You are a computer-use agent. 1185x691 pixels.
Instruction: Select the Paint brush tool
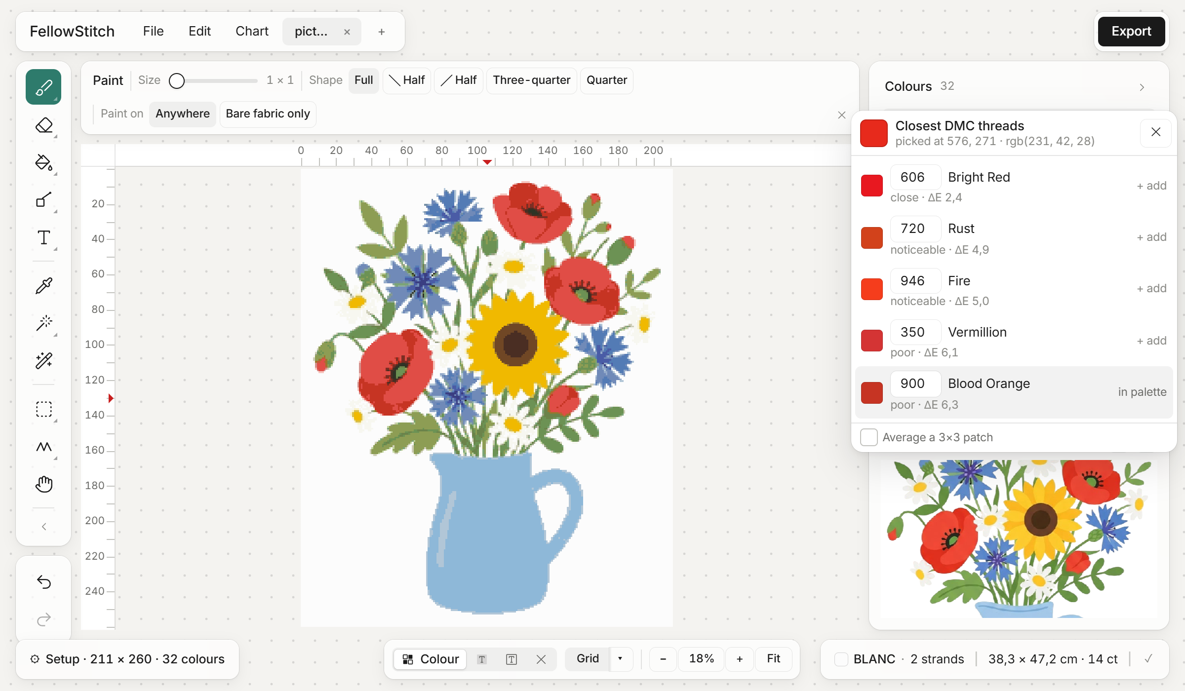click(43, 87)
